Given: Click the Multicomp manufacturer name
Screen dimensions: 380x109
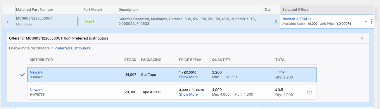Looking at the screenshot, I should coord(24,24).
